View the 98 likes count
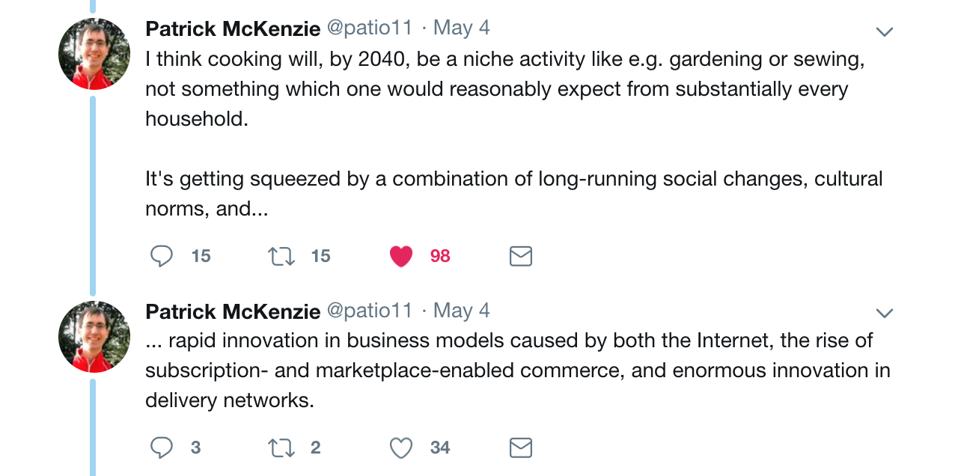This screenshot has width=955, height=476. (439, 255)
